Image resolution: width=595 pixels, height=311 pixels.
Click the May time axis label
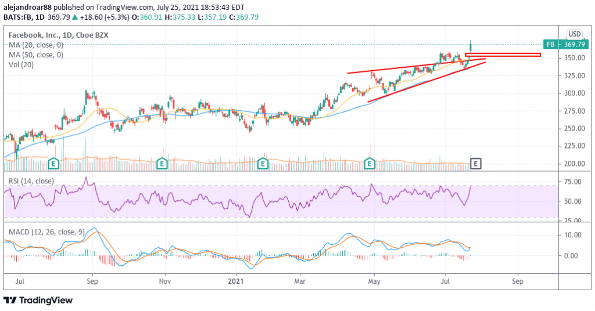coord(375,281)
